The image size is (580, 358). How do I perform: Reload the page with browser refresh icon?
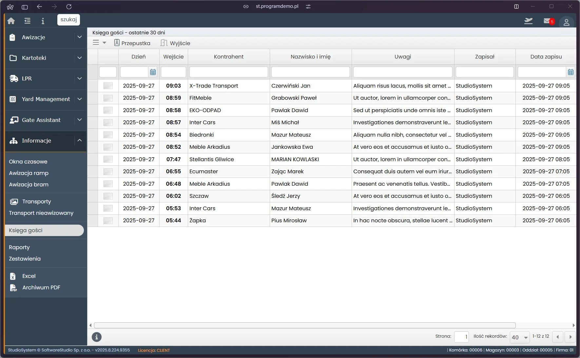[69, 7]
